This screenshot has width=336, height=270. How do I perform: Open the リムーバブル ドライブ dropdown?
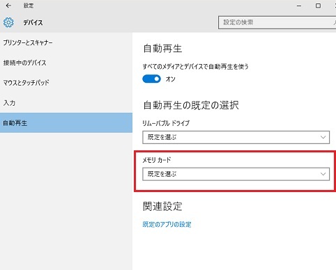tap(236, 137)
